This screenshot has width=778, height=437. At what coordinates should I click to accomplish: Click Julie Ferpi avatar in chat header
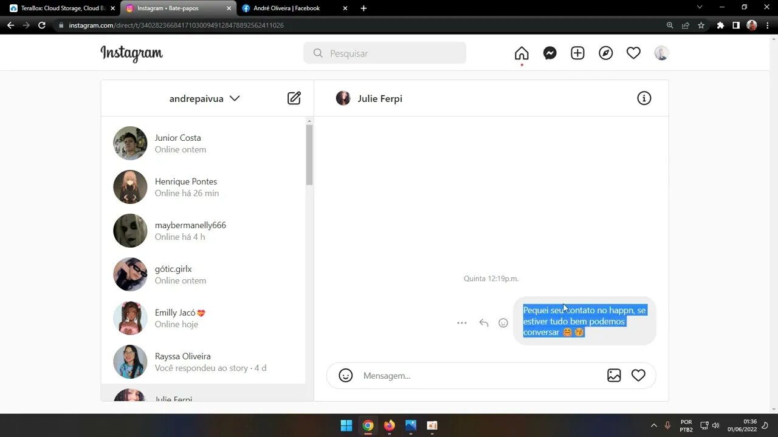tap(343, 98)
